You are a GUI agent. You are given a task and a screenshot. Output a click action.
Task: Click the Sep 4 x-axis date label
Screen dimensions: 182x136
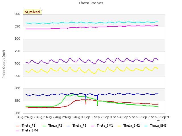(117, 117)
